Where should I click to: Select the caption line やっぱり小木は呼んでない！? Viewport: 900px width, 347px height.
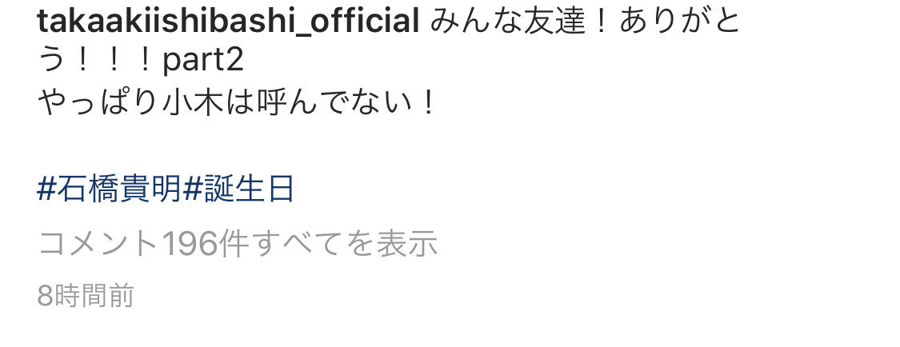point(237,105)
